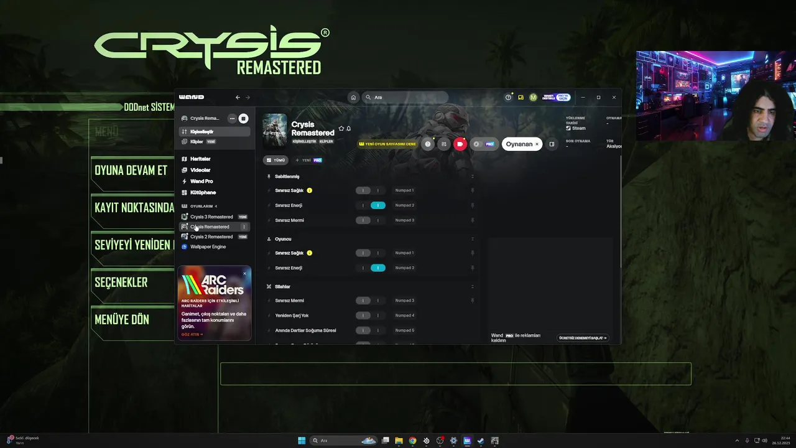The image size is (796, 448).
Task: Unpin Sınırsız Enerji in the Sabitlenmiş section
Action: click(473, 205)
